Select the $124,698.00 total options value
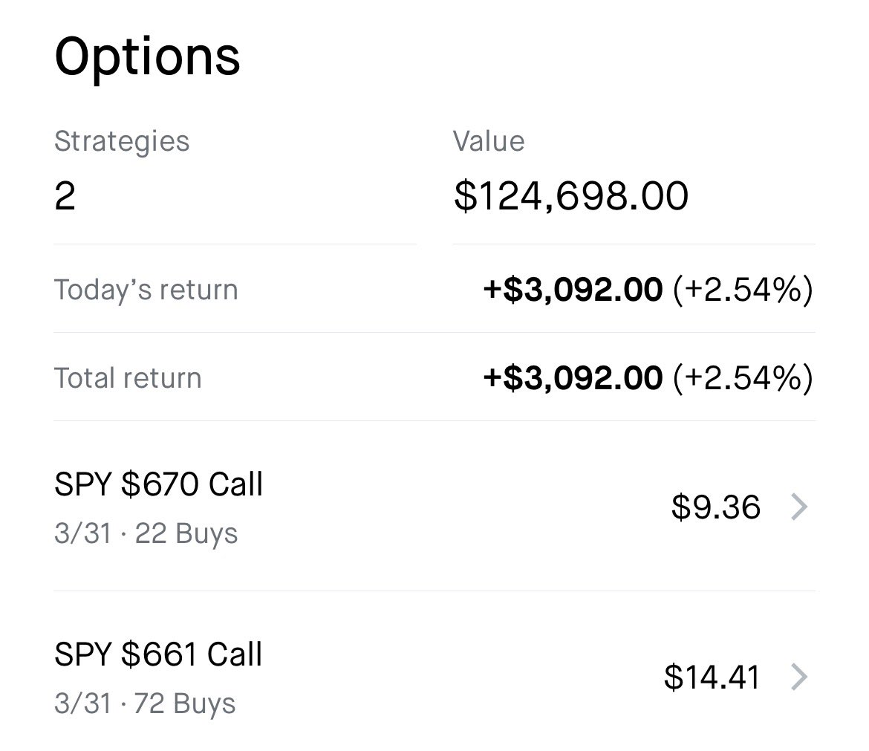 571,196
